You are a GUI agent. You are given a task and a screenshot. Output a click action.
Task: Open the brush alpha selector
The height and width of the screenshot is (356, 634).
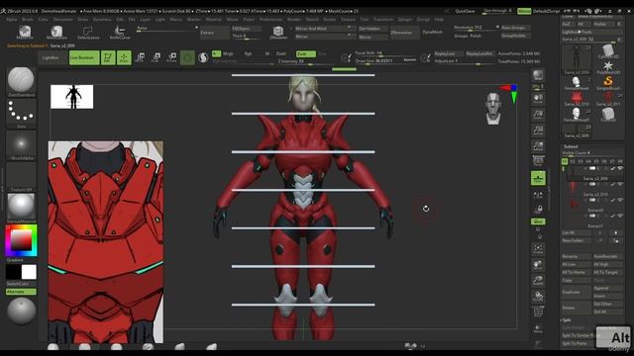[21, 145]
